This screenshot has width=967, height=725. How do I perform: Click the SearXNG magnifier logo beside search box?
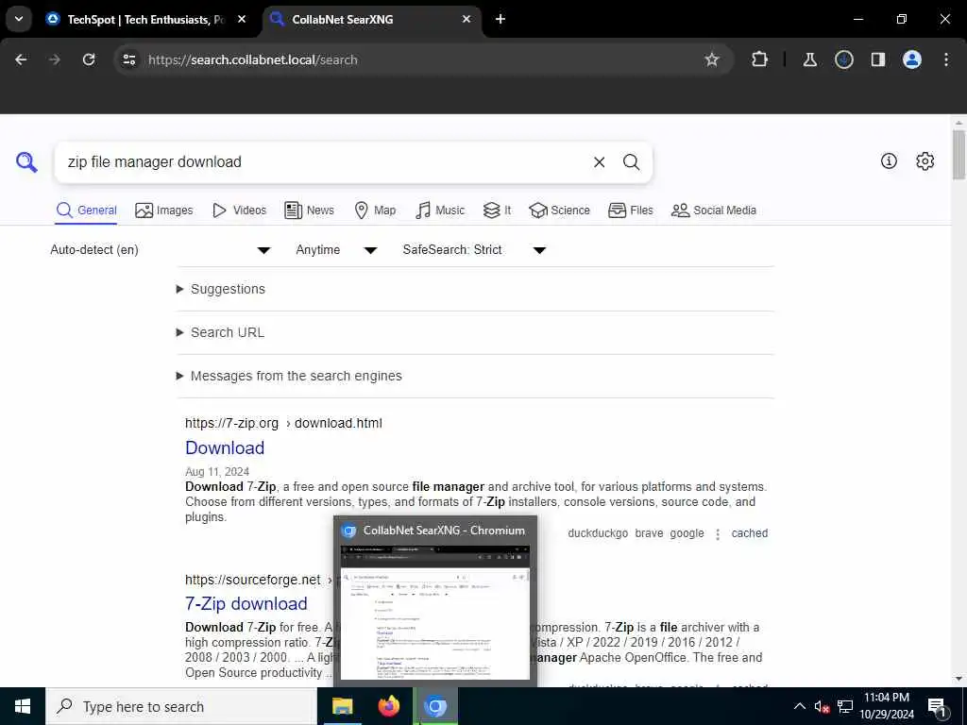[26, 162]
